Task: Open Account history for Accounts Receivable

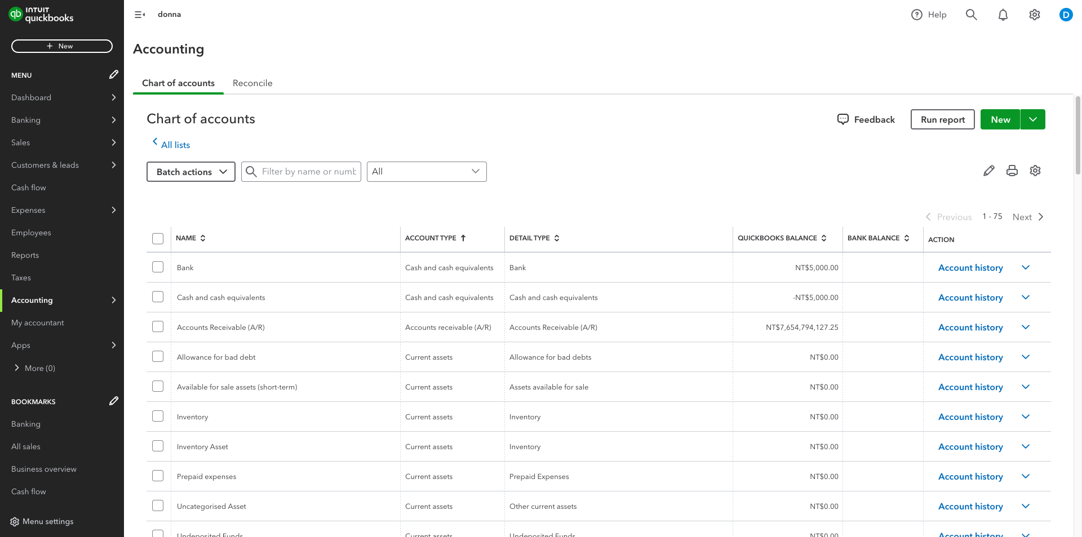Action: pos(970,327)
